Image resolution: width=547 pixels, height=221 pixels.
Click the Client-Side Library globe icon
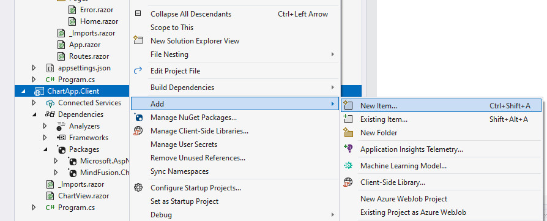point(348,182)
